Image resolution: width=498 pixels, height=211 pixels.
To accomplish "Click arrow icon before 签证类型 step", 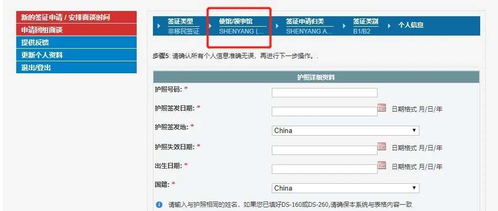I will click(159, 26).
